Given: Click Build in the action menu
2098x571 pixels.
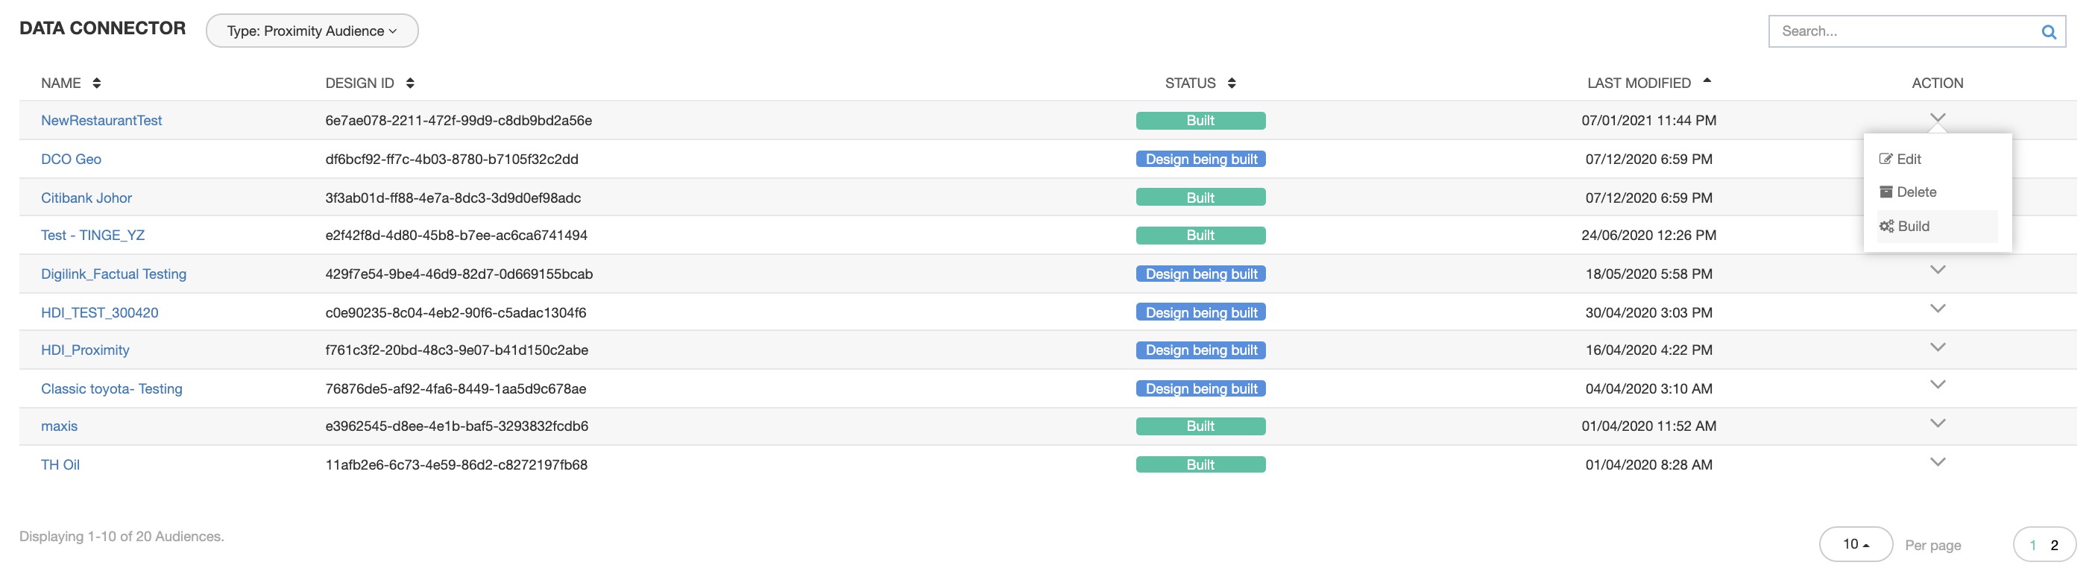Looking at the screenshot, I should [1912, 227].
